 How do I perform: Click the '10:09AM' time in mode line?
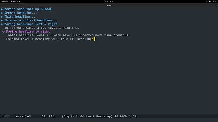tap(121, 117)
